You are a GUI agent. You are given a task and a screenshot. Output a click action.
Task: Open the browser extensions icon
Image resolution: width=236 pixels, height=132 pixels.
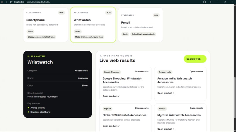point(205,2)
